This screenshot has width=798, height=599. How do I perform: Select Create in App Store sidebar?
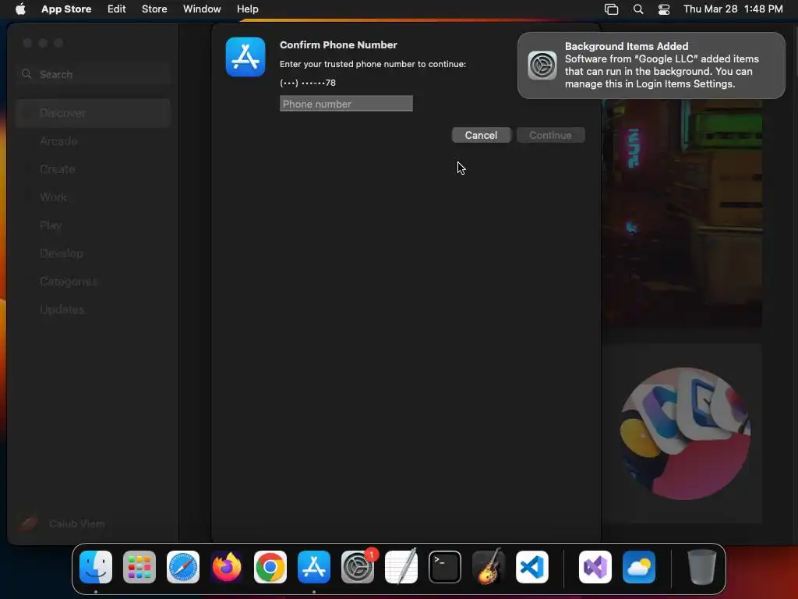93,169
